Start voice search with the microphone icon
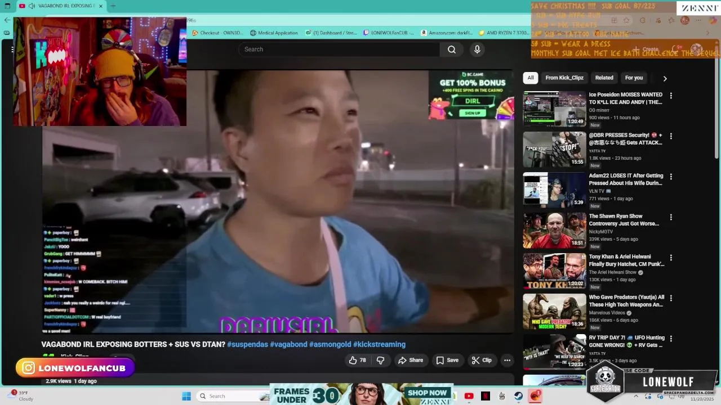This screenshot has height=405, width=721. (x=477, y=49)
